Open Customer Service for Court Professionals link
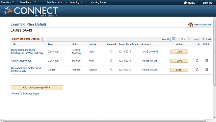Screen dimensions: 216x122 pyautogui.click(x=26, y=69)
